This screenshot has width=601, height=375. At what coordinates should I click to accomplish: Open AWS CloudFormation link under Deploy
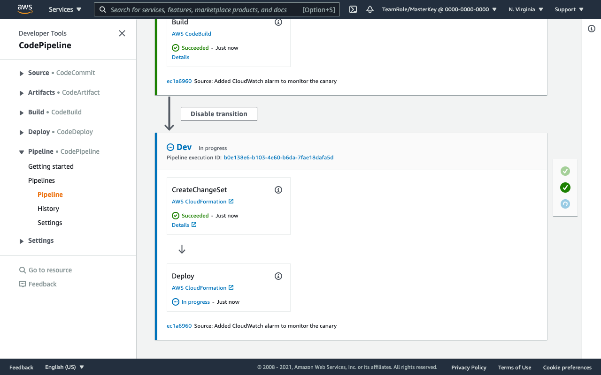(199, 288)
